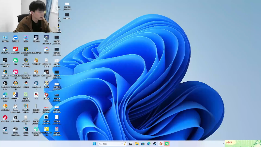Image resolution: width=261 pixels, height=147 pixels.
Task: Open the Microsoft Edge desktop shortcut
Action: tap(5, 95)
